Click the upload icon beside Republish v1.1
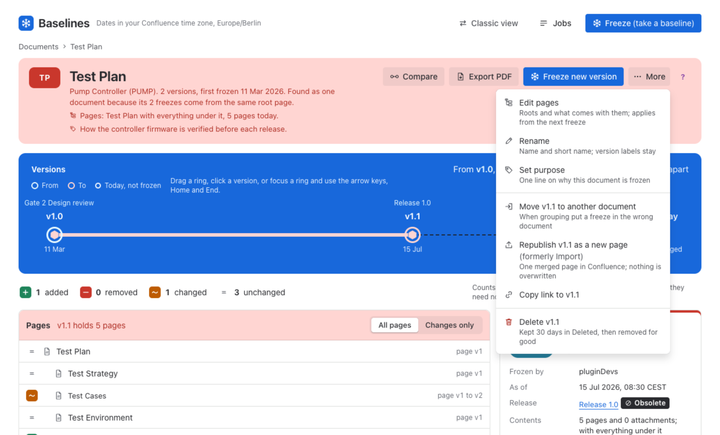Viewport: 720px width, 435px height. pos(509,245)
